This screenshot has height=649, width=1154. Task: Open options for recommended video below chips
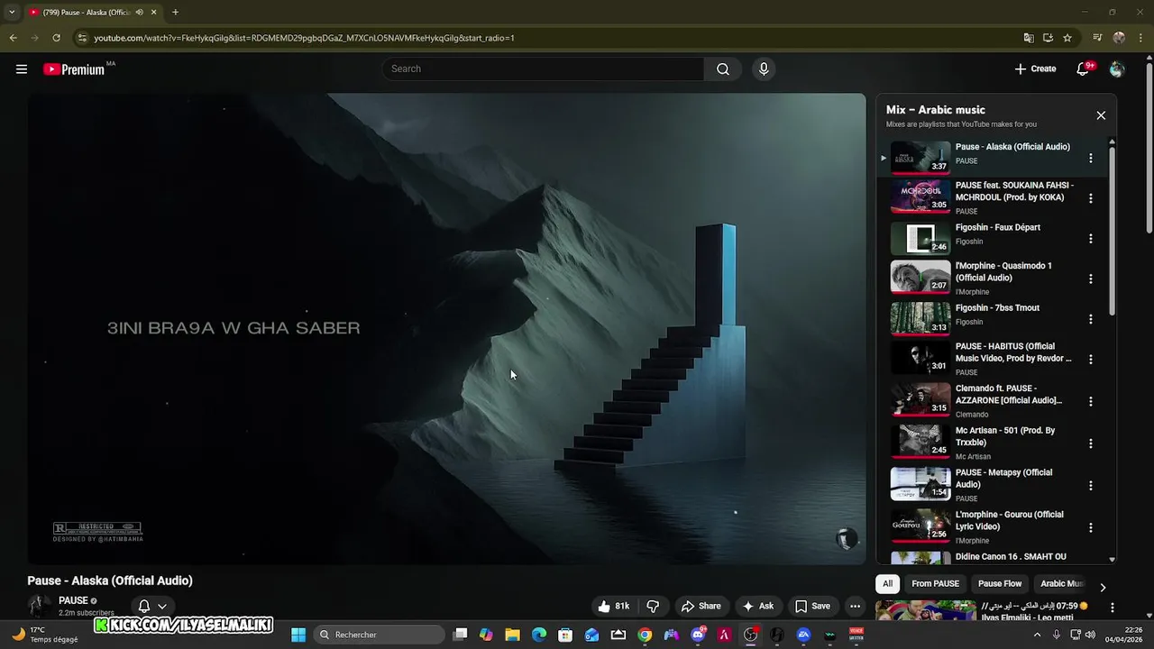pyautogui.click(x=1113, y=608)
